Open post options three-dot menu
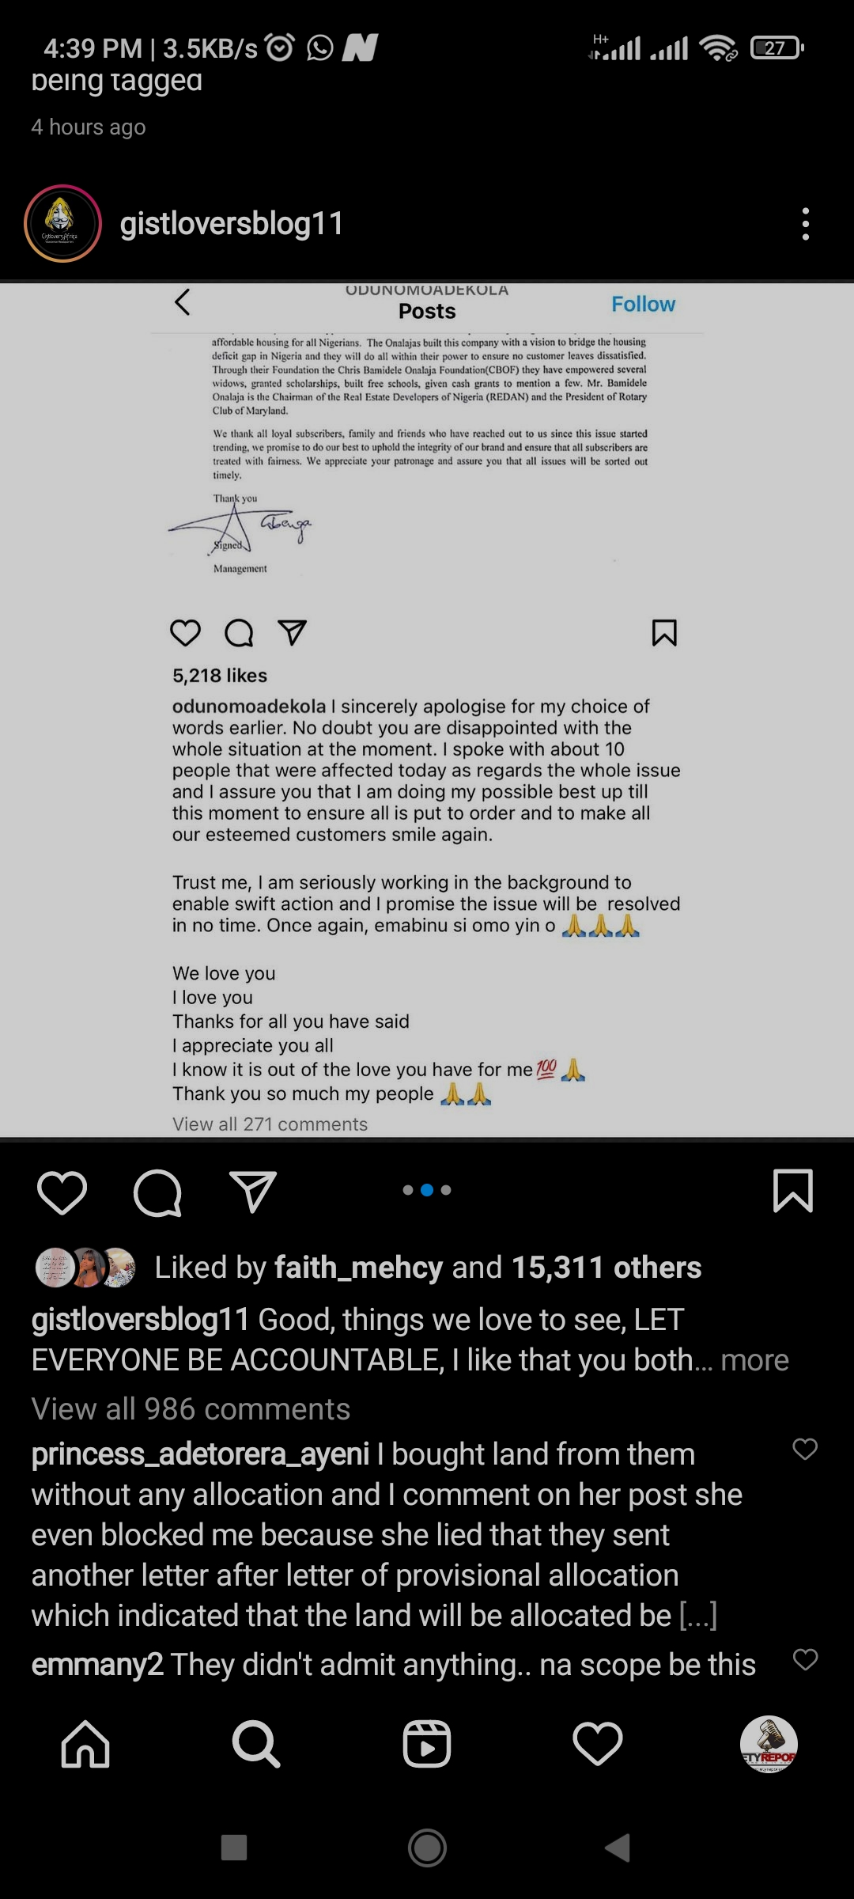854x1899 pixels. [x=805, y=224]
